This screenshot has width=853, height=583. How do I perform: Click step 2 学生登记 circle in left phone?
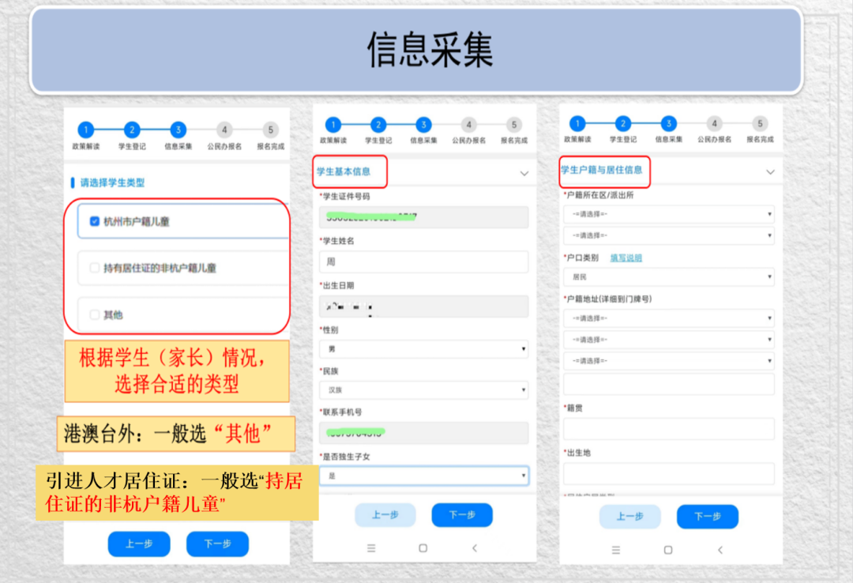[132, 130]
